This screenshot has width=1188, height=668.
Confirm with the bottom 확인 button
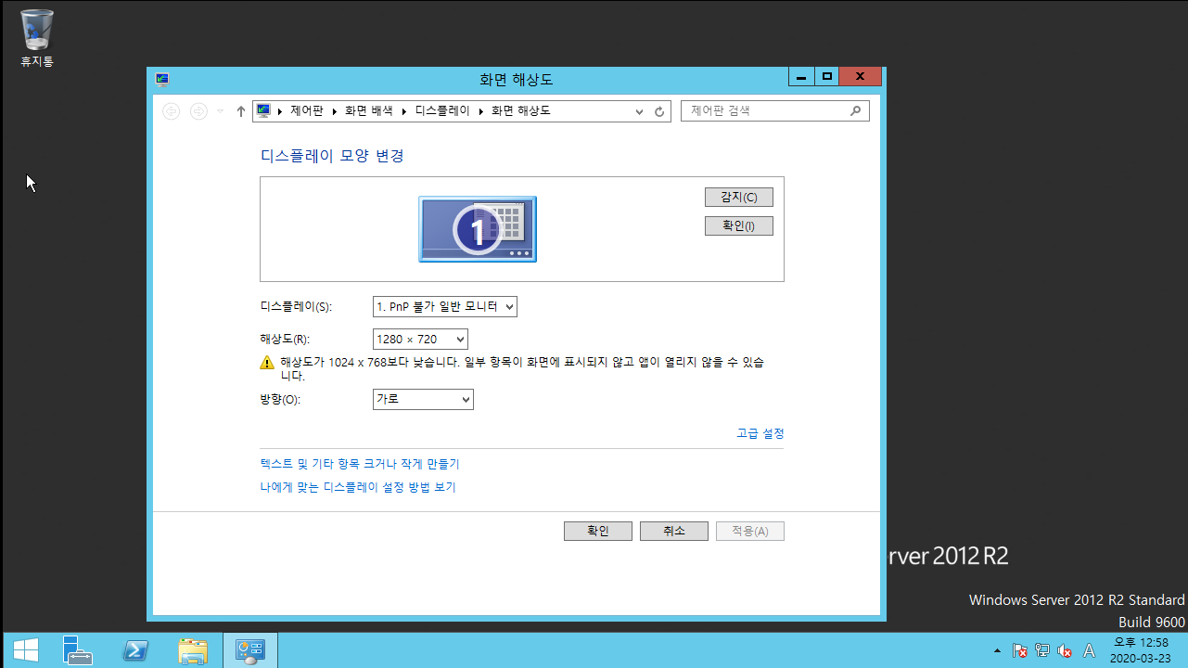tap(598, 531)
